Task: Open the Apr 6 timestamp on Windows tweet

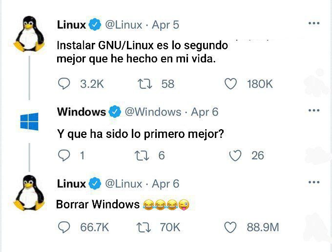Action: pos(205,112)
